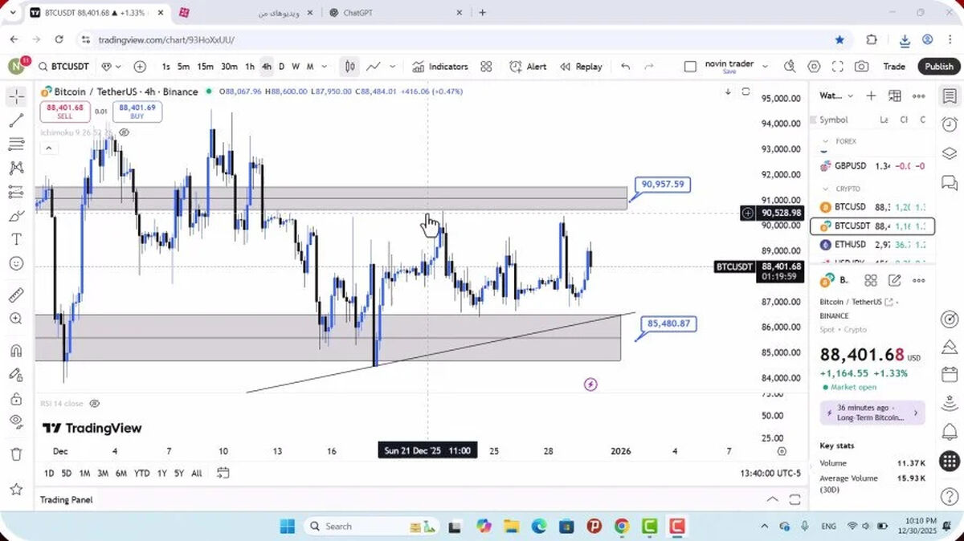Click the BUY 88,401.69 button

137,112
